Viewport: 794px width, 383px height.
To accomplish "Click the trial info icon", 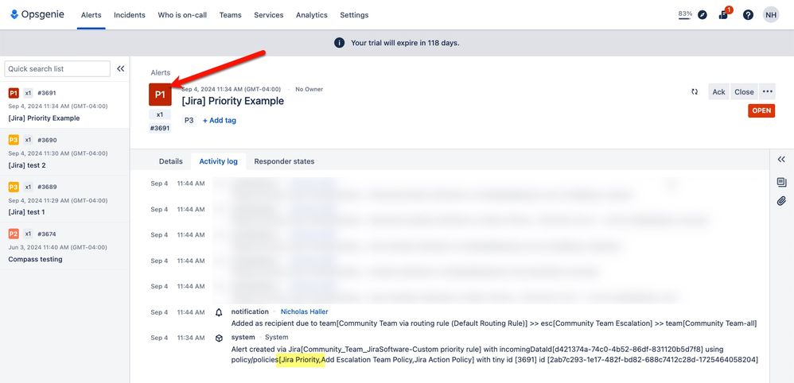I will [x=339, y=43].
